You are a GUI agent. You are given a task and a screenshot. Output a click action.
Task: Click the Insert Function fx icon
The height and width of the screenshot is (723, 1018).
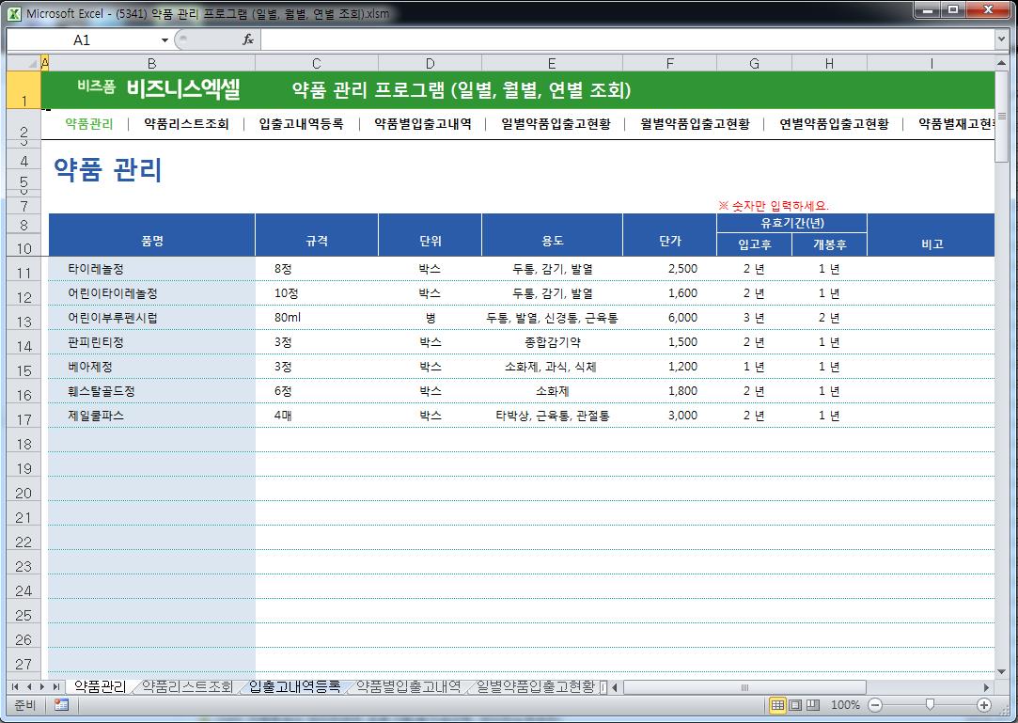coord(248,39)
